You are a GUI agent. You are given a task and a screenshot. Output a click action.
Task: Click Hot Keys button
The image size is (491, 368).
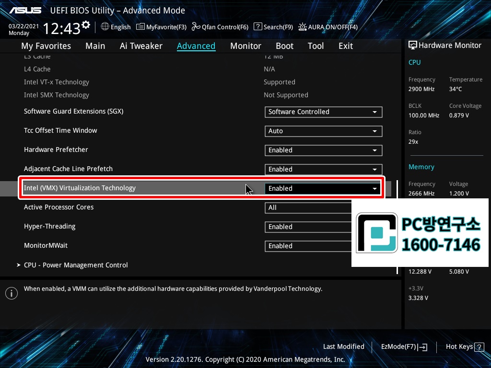tap(465, 347)
